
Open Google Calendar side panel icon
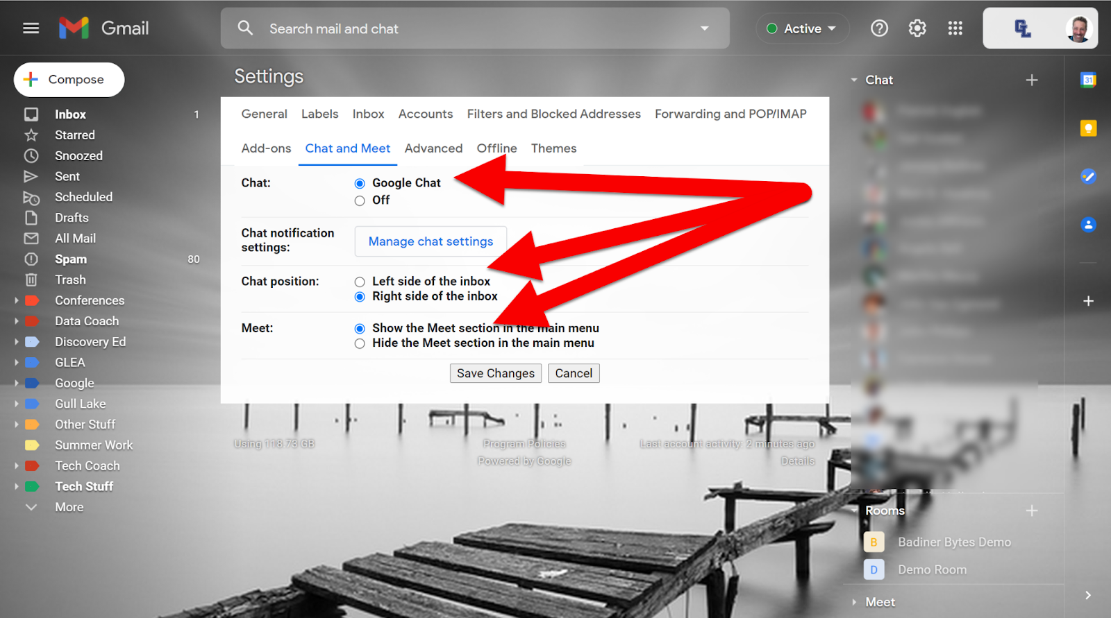pos(1088,80)
